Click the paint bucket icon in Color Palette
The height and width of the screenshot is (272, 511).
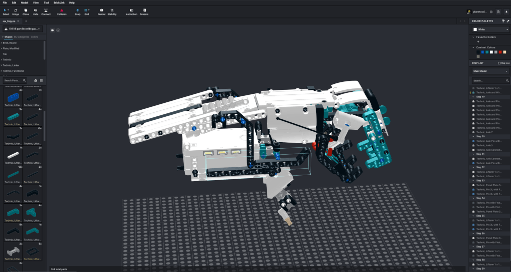pyautogui.click(x=503, y=21)
